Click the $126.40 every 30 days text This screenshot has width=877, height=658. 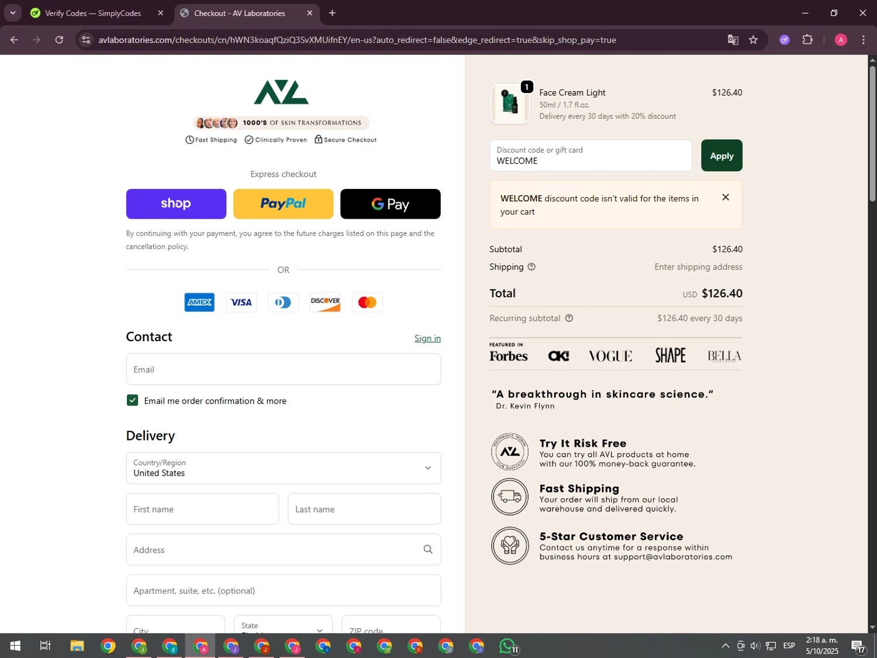pos(700,318)
